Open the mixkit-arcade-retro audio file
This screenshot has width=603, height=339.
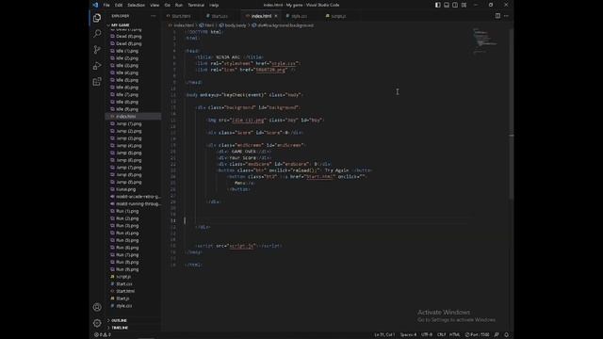(133, 197)
